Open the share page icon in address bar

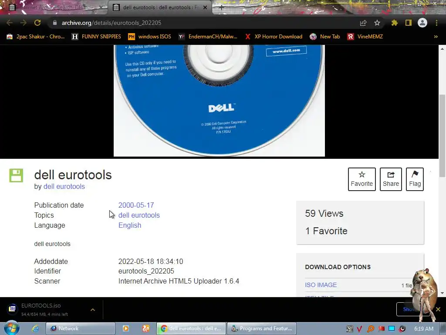point(363,23)
